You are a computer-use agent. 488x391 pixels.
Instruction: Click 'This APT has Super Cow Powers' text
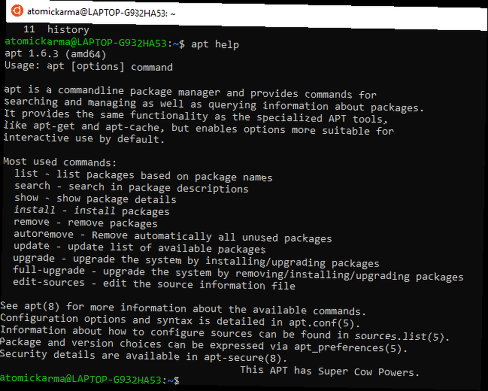pyautogui.click(x=330, y=371)
